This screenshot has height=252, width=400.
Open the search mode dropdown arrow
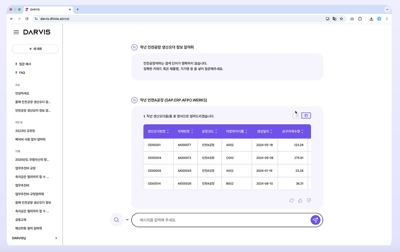(127, 220)
